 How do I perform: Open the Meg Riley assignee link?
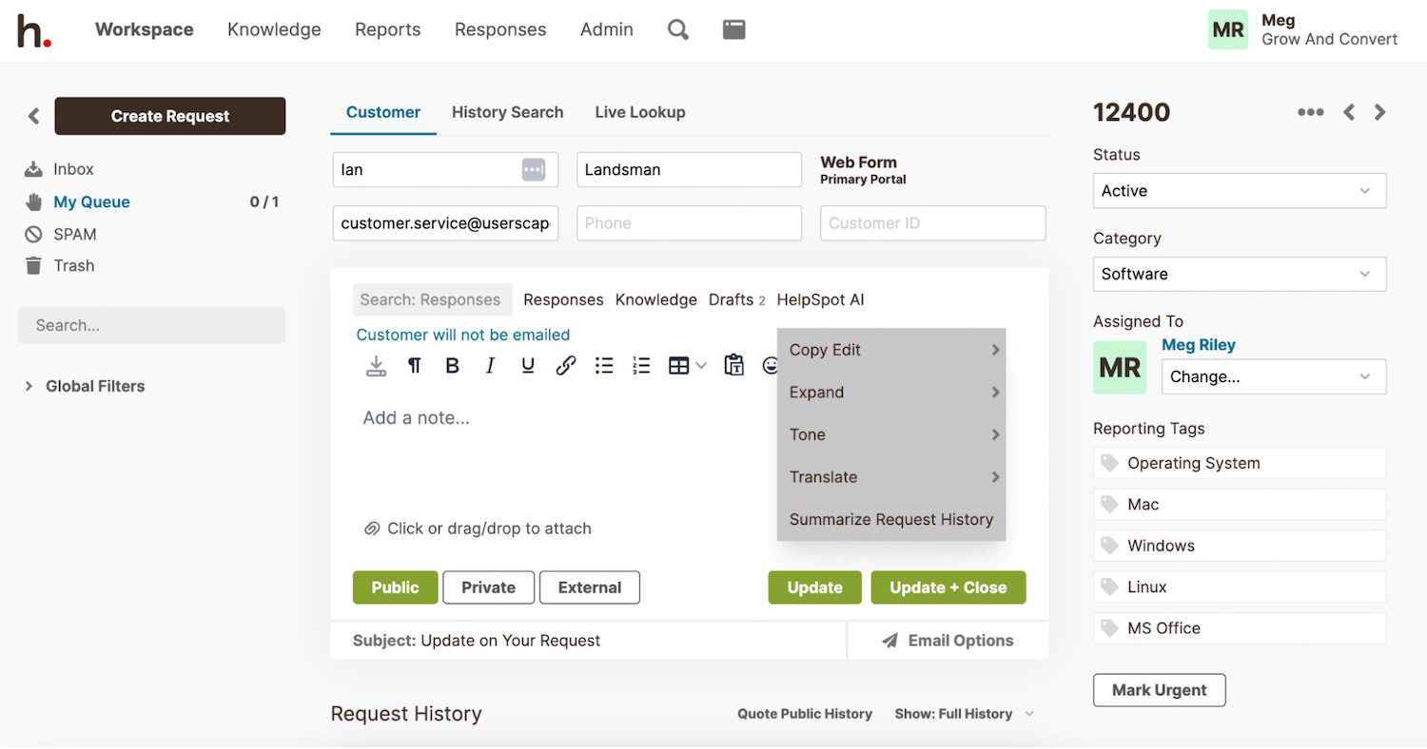1199,345
